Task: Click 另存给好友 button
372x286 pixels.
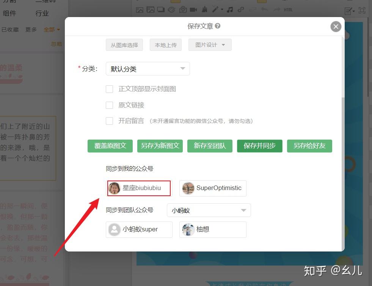Action: tap(309, 146)
